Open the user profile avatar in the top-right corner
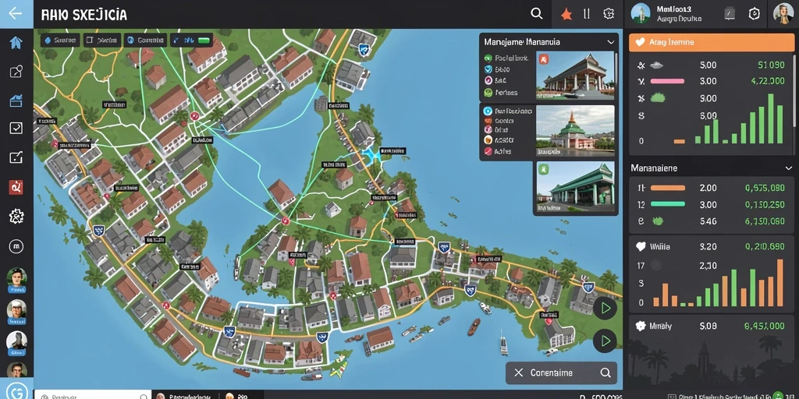Screen dimensions: 799x399 pos(783,14)
